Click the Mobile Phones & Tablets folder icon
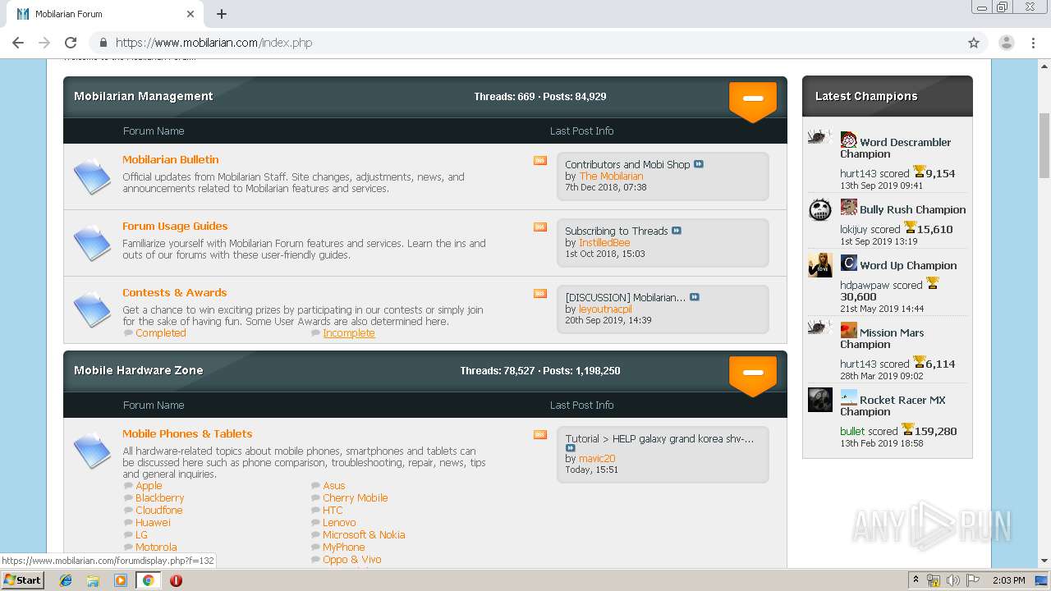This screenshot has width=1051, height=591. 92,451
